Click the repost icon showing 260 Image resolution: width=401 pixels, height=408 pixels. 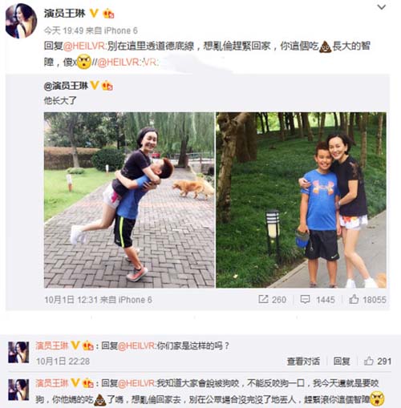(263, 299)
